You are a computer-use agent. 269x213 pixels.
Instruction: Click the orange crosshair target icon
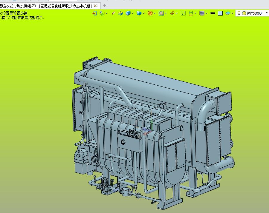[172, 13]
